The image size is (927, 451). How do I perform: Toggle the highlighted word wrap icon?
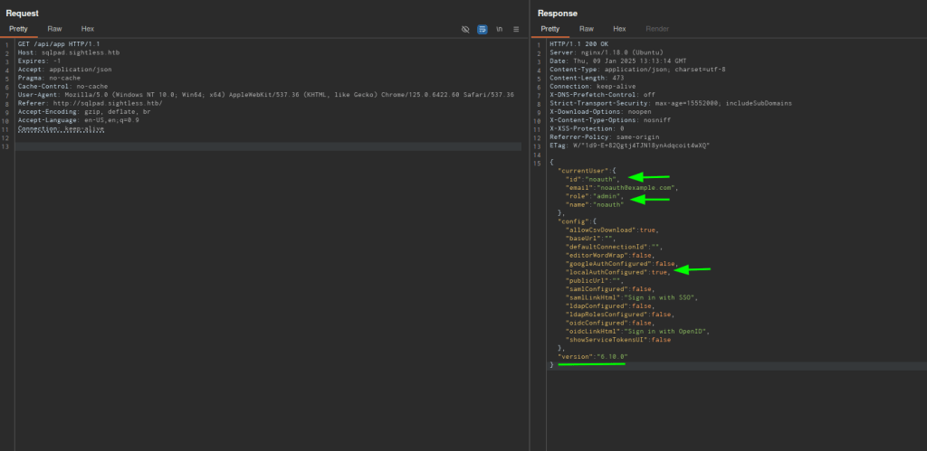[x=483, y=29]
